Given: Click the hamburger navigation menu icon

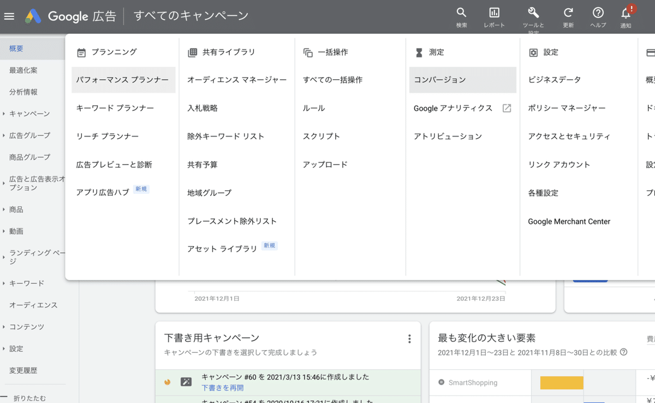Looking at the screenshot, I should [x=9, y=16].
